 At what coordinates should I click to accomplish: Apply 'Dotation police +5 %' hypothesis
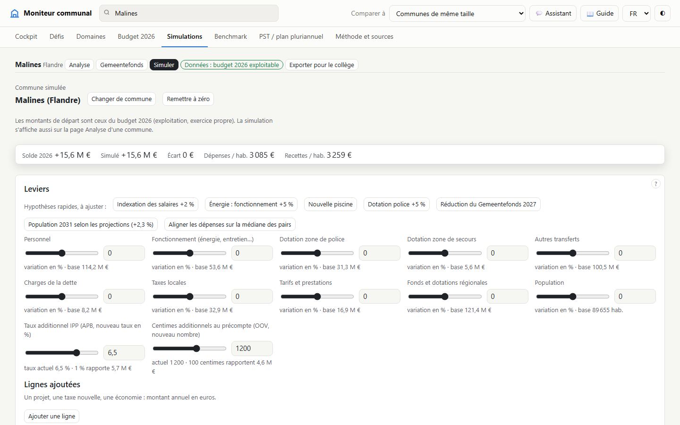397,204
